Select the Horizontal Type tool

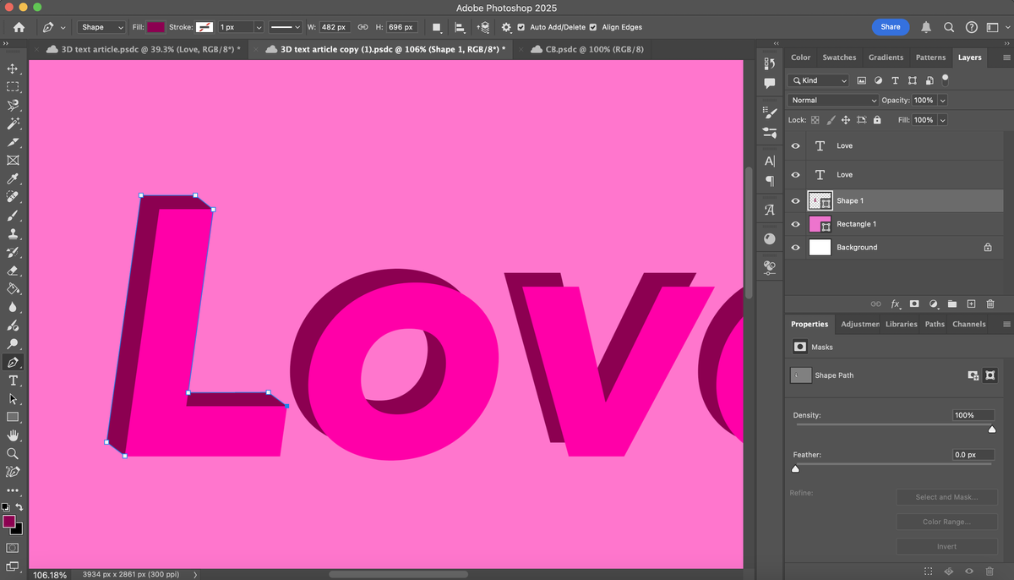(13, 380)
